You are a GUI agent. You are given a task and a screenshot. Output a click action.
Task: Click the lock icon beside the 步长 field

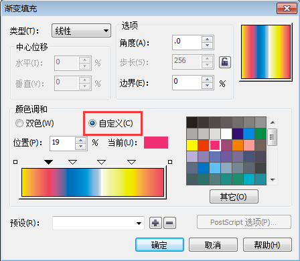[x=224, y=62]
